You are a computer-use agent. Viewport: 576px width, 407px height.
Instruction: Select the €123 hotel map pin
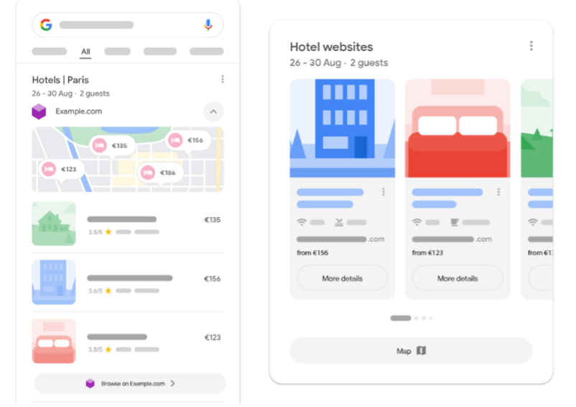point(62,169)
